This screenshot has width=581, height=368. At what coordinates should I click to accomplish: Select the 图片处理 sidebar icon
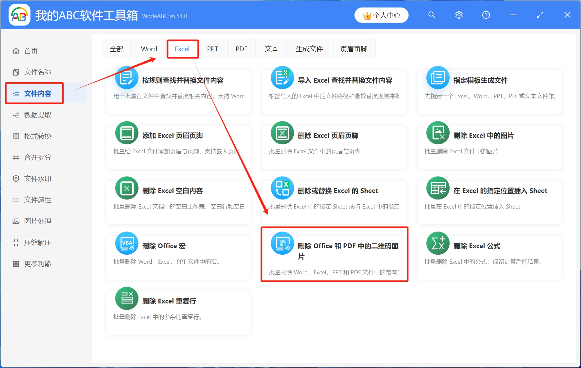tap(16, 221)
